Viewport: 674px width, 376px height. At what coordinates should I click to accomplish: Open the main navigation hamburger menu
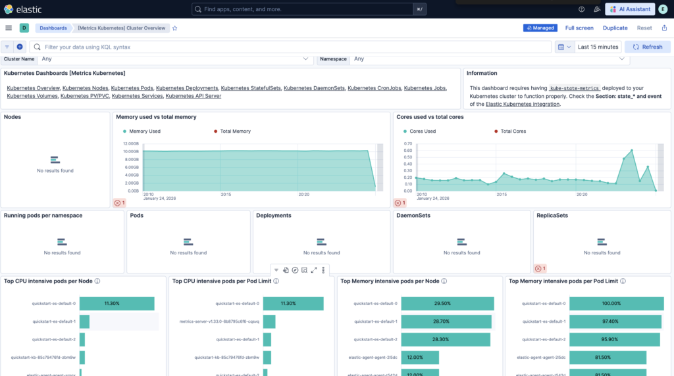pos(9,28)
